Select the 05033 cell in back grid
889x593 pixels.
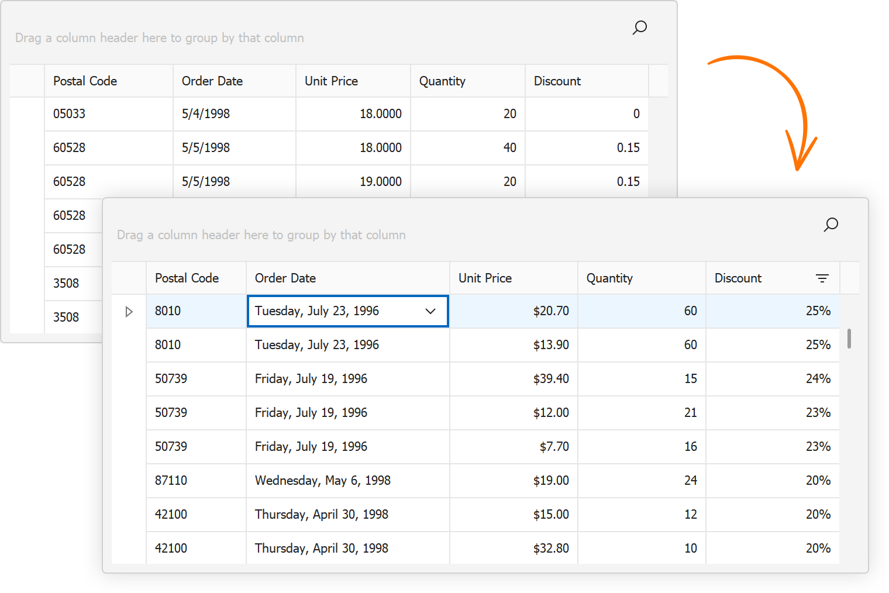[x=70, y=114]
